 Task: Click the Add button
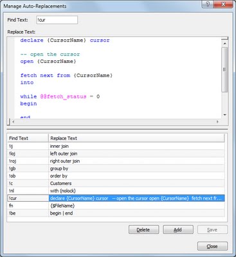point(178,229)
